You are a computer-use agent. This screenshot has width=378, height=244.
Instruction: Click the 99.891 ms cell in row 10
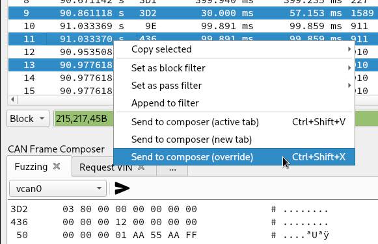pos(227,26)
